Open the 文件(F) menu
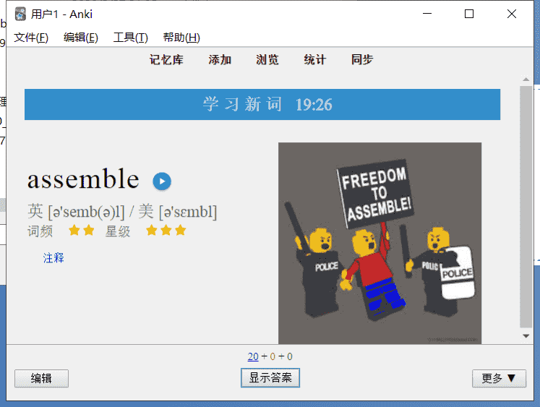 click(31, 38)
